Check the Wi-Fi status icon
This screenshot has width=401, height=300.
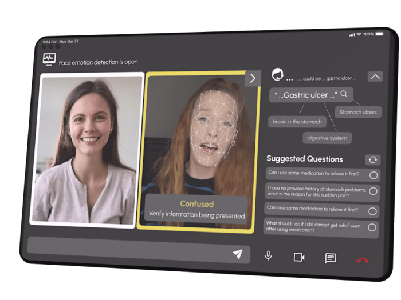click(359, 34)
